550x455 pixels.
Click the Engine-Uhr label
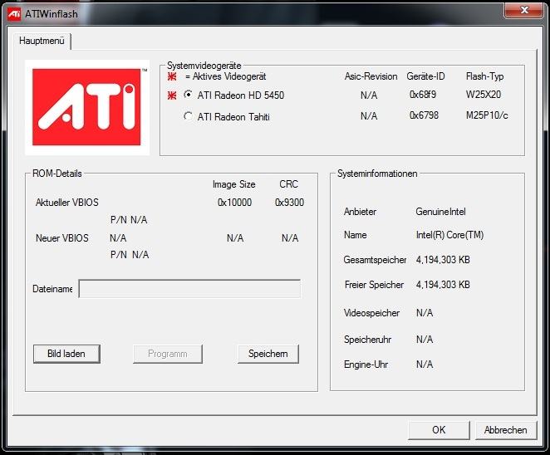click(x=366, y=364)
